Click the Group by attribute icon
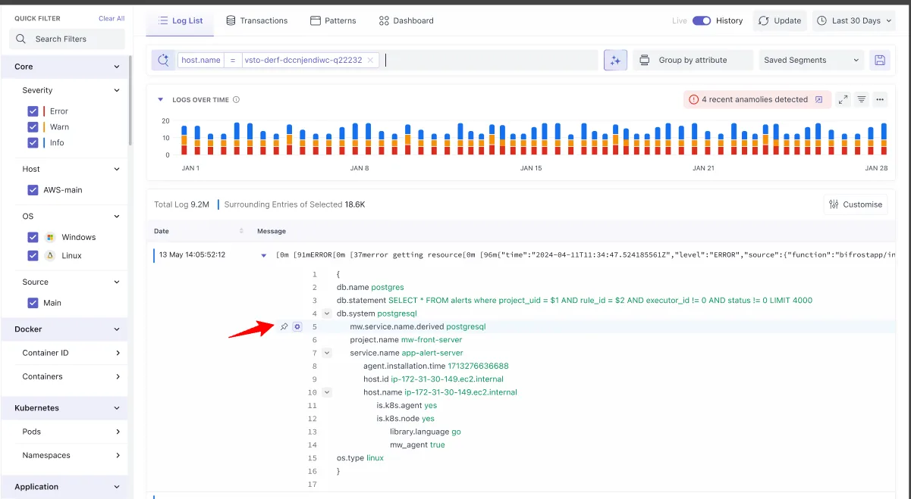This screenshot has width=911, height=499. click(x=645, y=60)
